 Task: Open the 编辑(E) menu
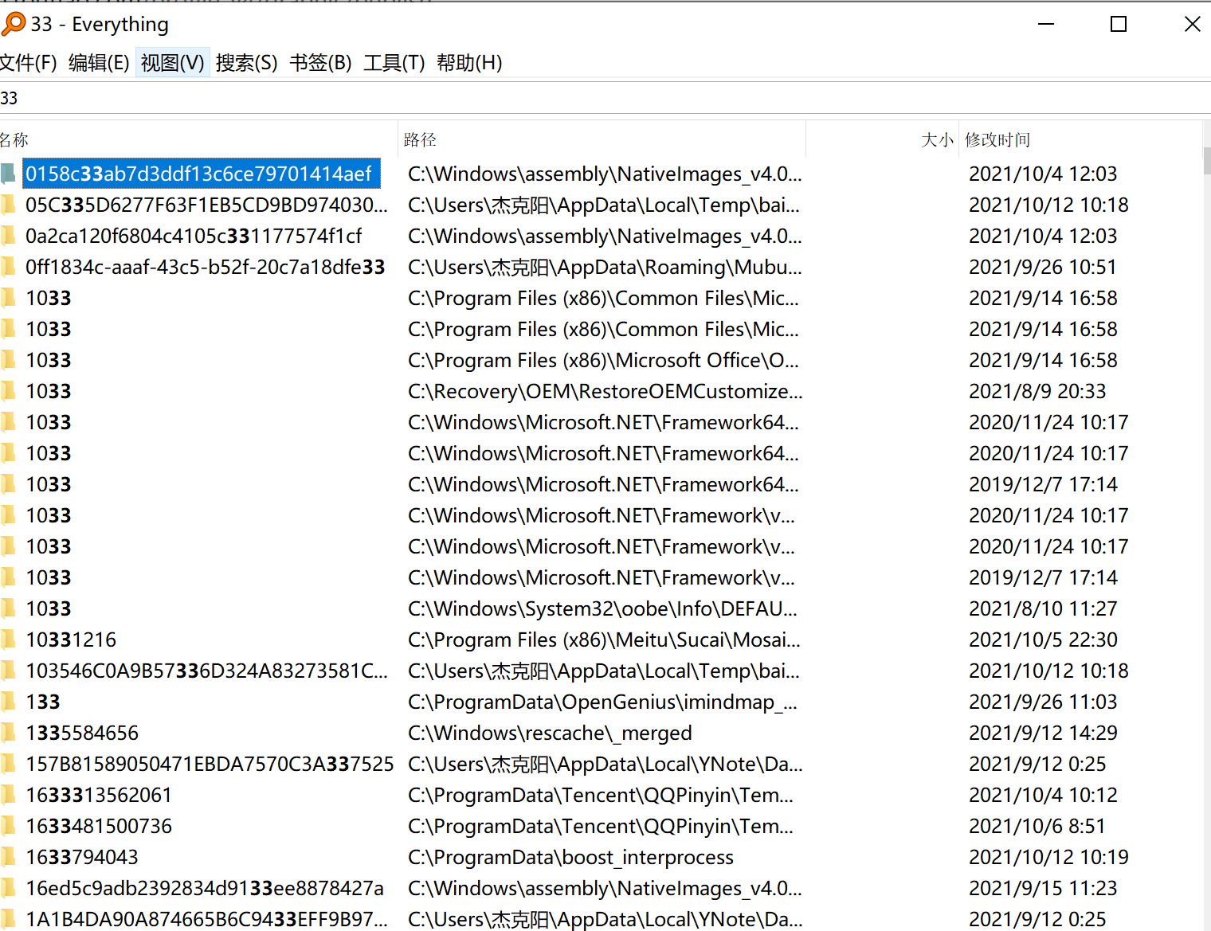tap(99, 63)
